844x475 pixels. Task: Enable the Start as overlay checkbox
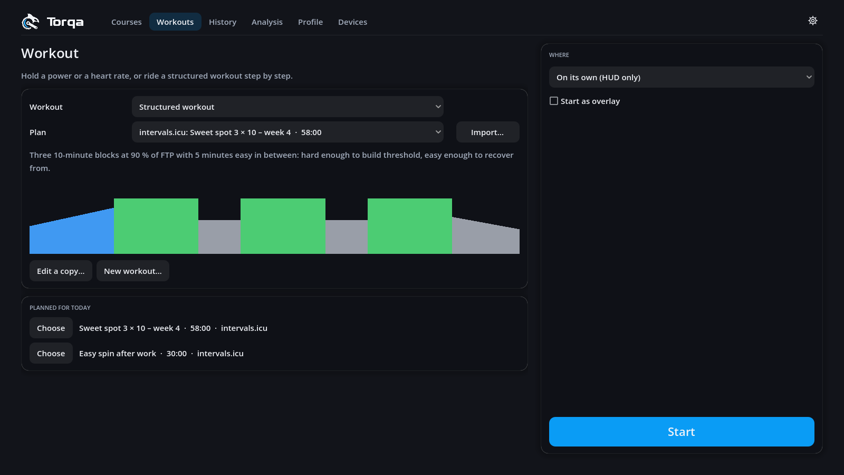point(554,101)
